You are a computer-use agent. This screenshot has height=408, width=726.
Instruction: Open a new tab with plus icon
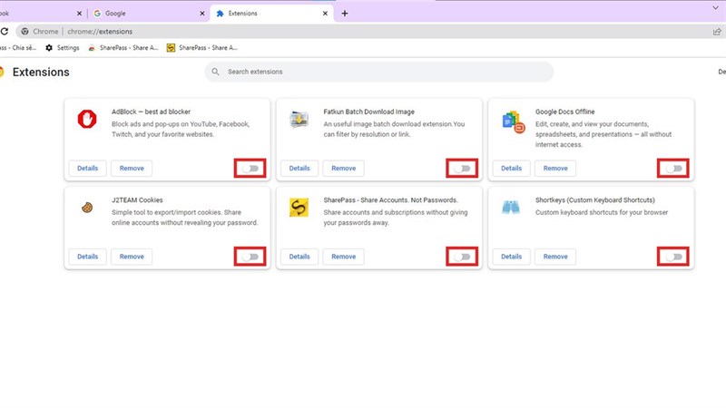tap(345, 14)
